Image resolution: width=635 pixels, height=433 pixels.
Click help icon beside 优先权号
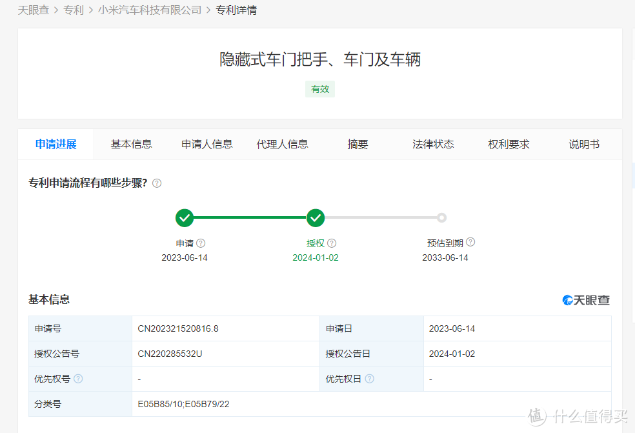[78, 379]
